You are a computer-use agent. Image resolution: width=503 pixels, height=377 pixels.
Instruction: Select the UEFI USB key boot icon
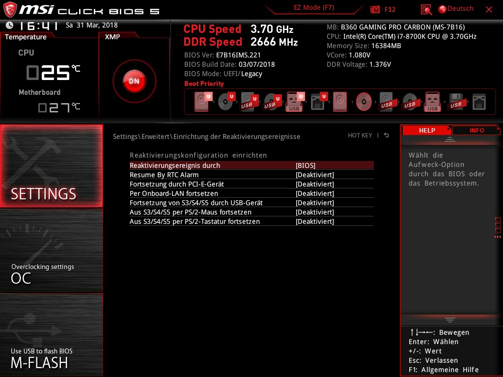pos(295,102)
